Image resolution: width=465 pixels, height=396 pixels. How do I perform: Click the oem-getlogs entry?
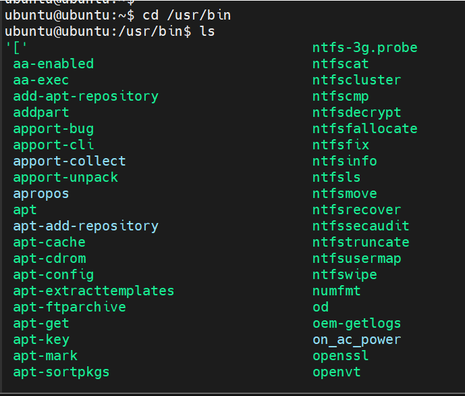click(357, 323)
